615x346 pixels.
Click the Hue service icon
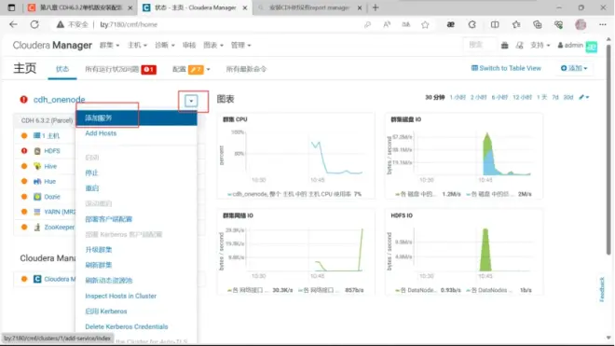[x=37, y=181]
